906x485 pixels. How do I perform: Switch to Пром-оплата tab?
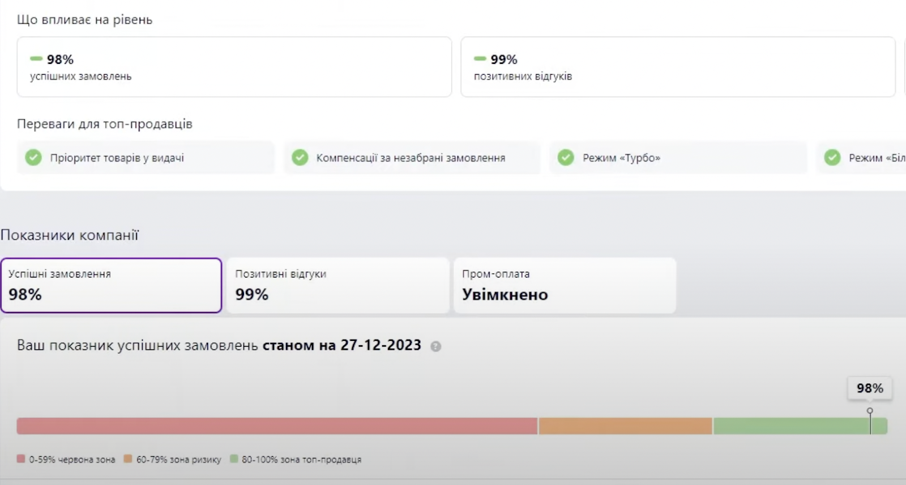[565, 285]
